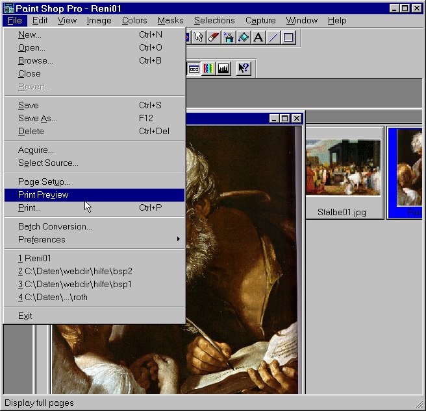426x411 pixels.
Task: Choose the Flood Fill bucket tool
Action: point(244,38)
